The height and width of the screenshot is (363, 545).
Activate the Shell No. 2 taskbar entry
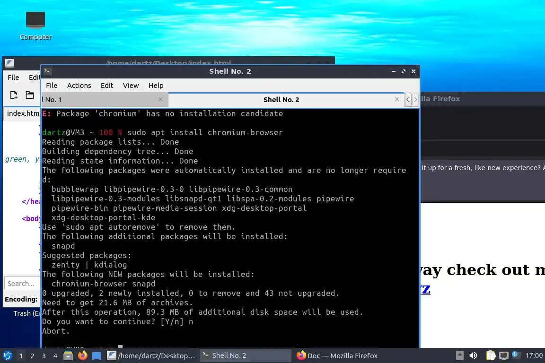[x=245, y=356]
